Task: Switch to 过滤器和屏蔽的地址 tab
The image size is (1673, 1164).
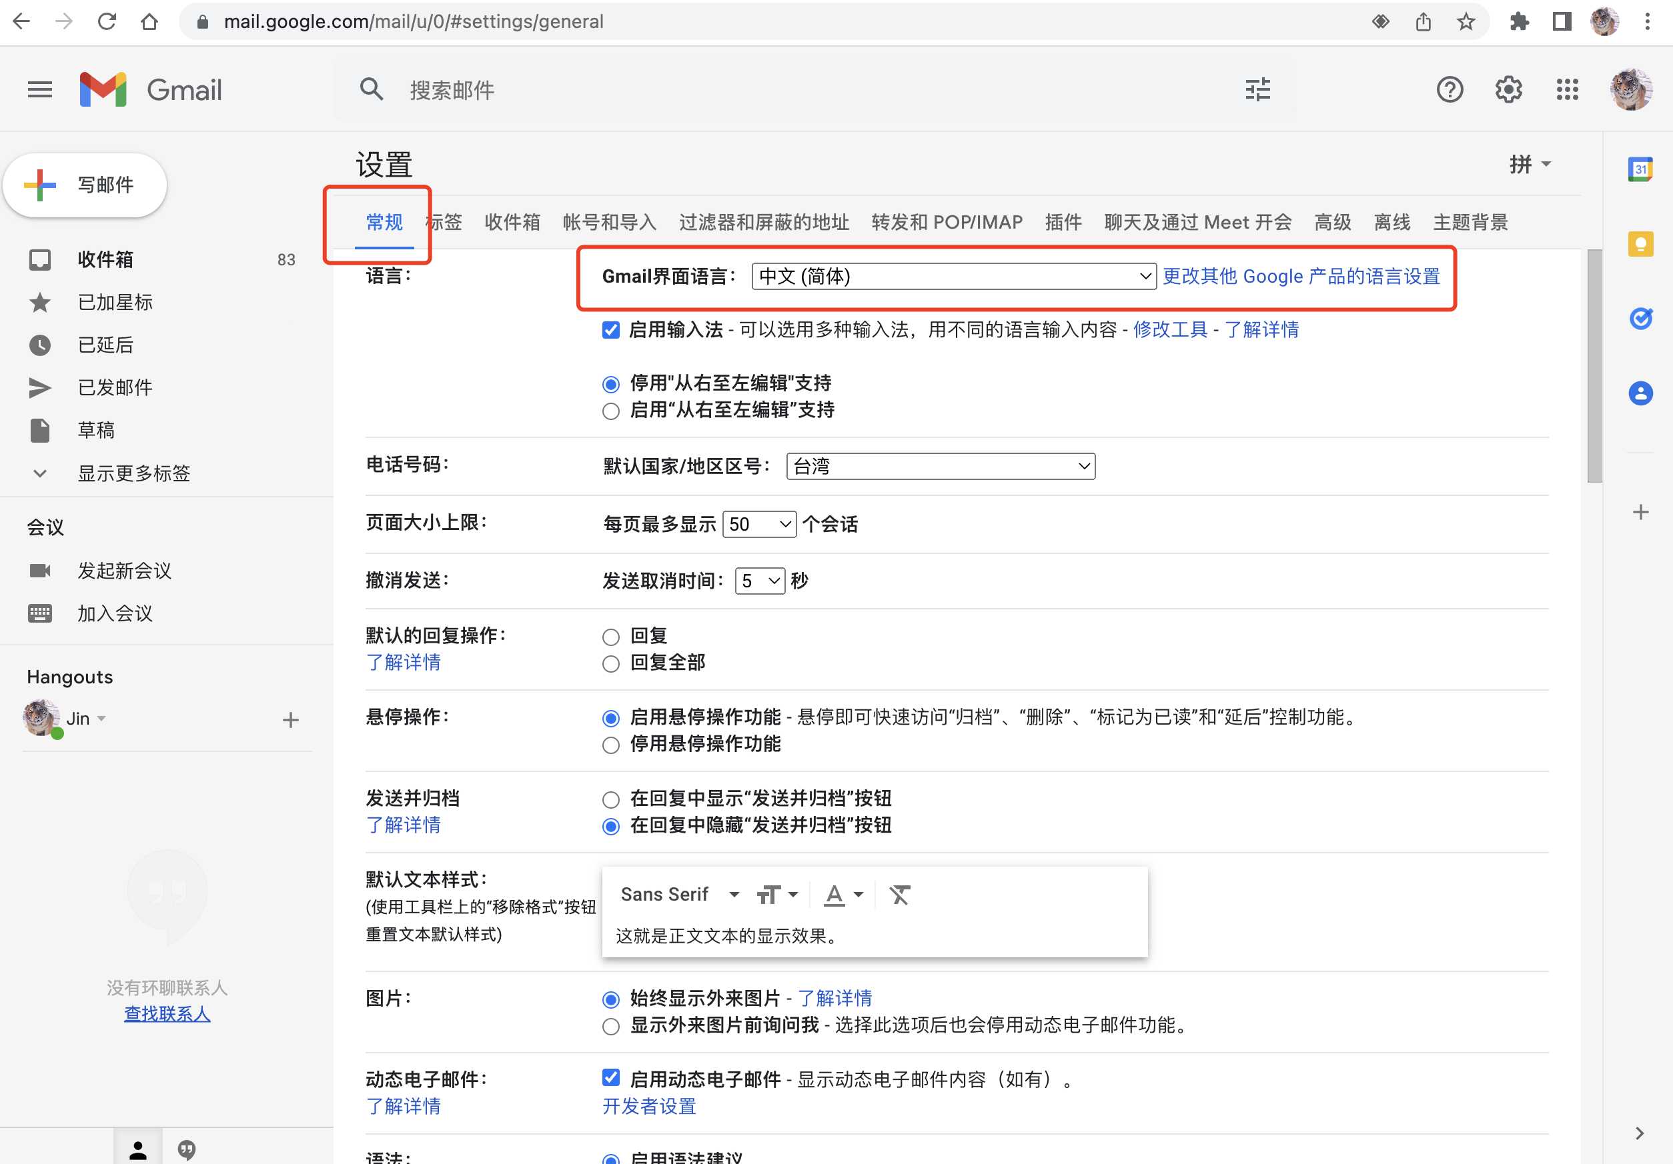Action: tap(764, 222)
